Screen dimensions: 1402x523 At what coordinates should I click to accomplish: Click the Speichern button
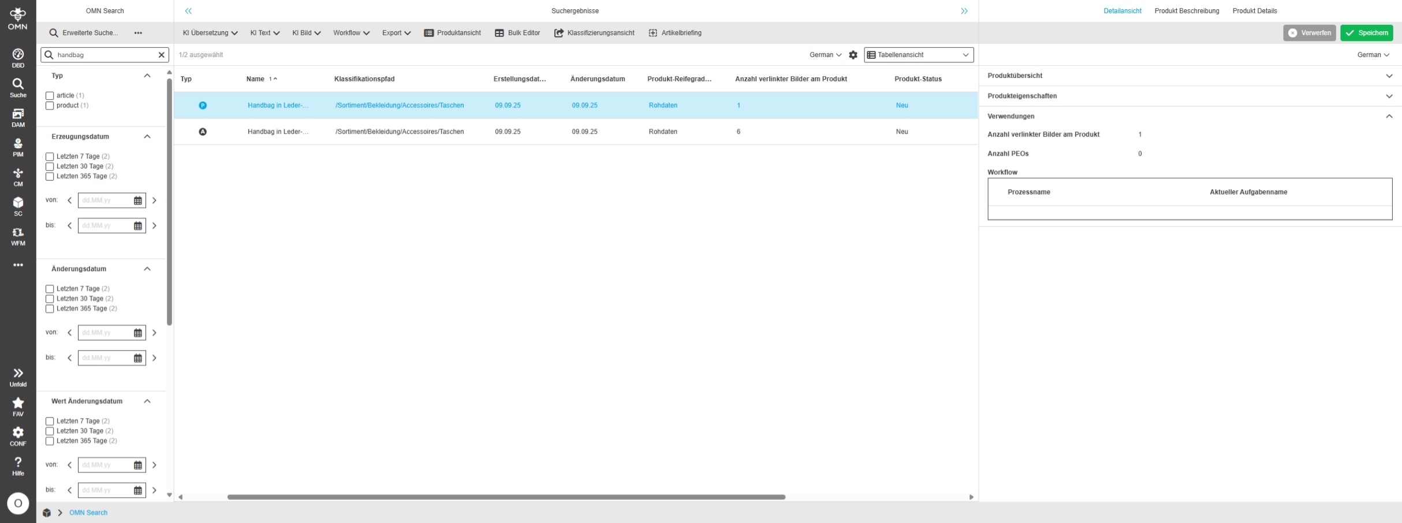coord(1366,33)
